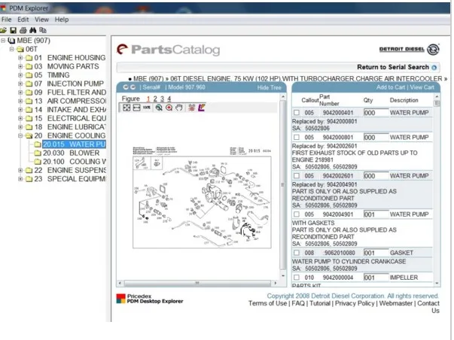
Task: Click the open folder toolbar icon
Action: point(3,30)
